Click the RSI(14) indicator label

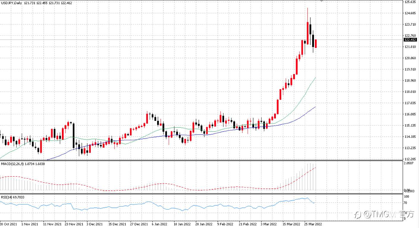pyautogui.click(x=6, y=197)
